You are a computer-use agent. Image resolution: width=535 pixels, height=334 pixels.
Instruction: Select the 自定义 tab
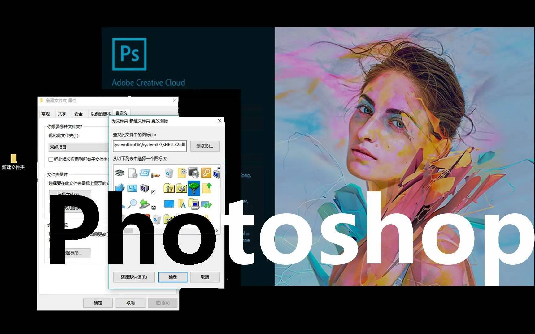point(122,113)
